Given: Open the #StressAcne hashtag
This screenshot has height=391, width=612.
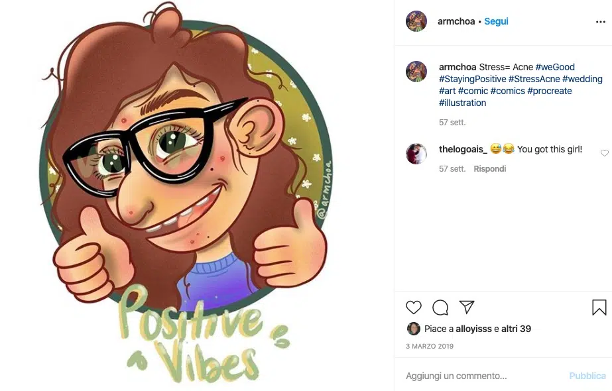Looking at the screenshot, I should 534,79.
